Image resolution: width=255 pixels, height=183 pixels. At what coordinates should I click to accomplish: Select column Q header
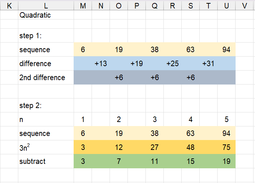155,6
